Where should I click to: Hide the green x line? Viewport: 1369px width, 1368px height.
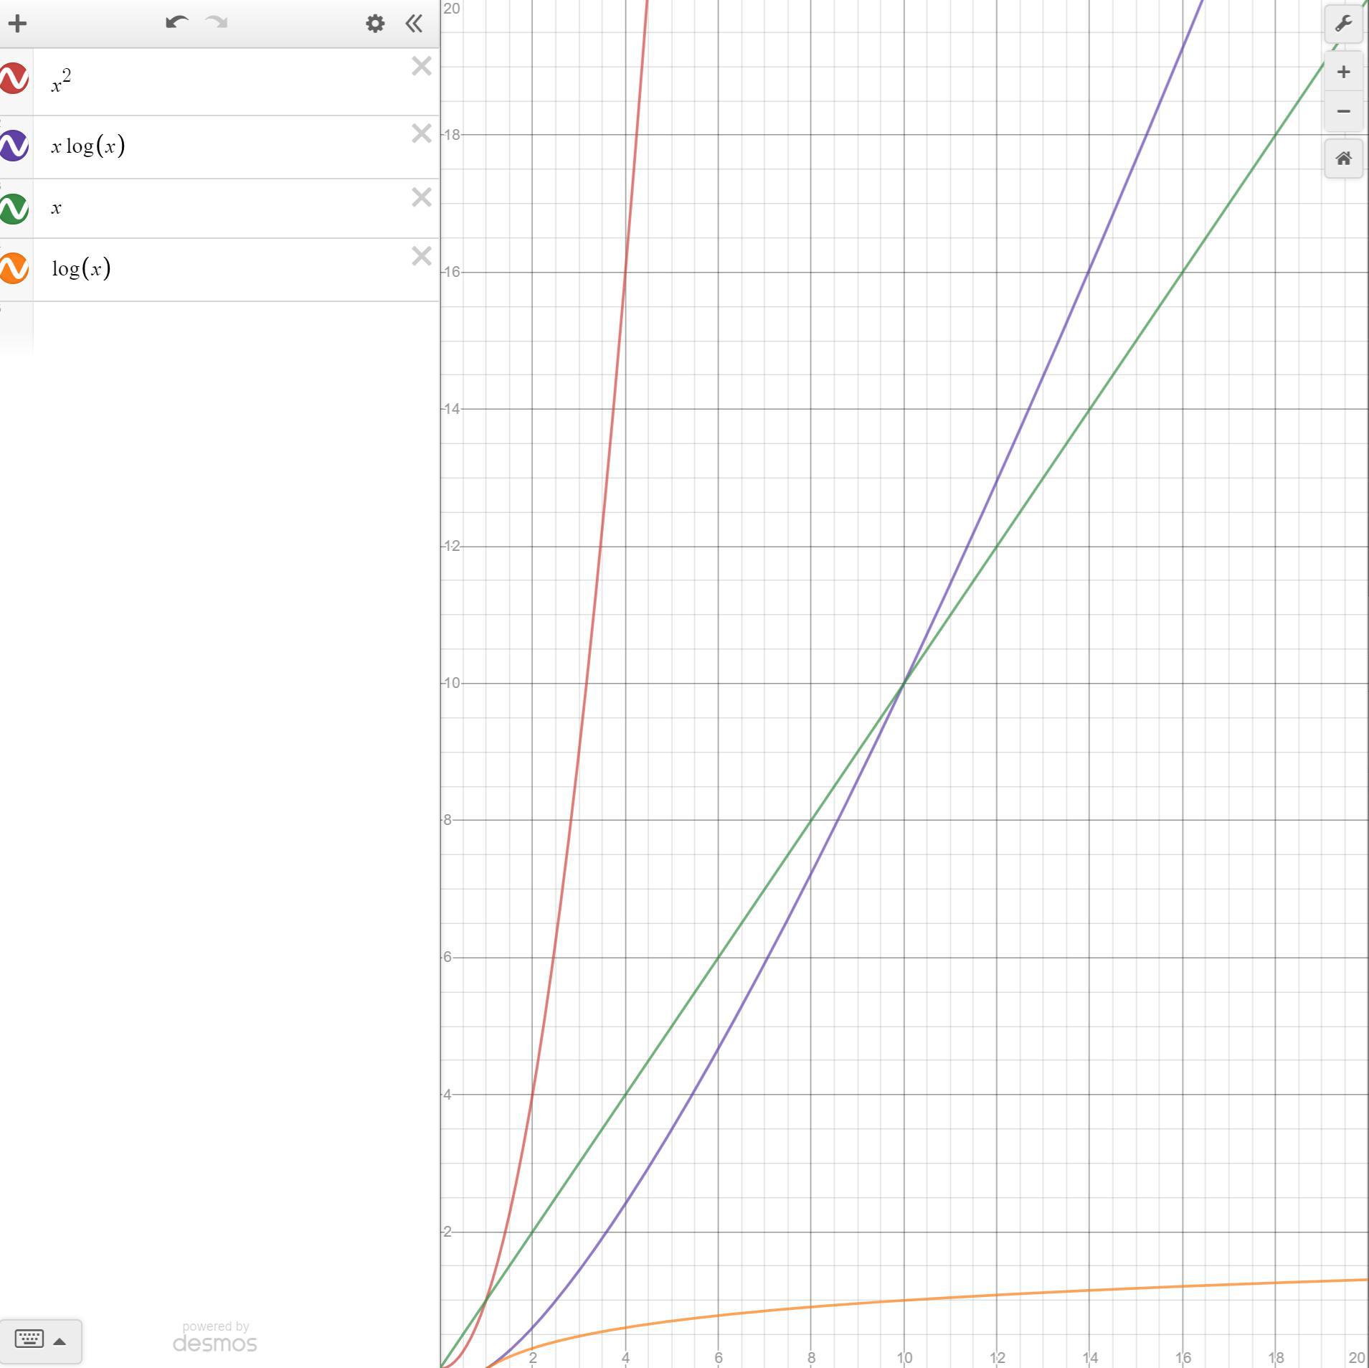tap(14, 209)
